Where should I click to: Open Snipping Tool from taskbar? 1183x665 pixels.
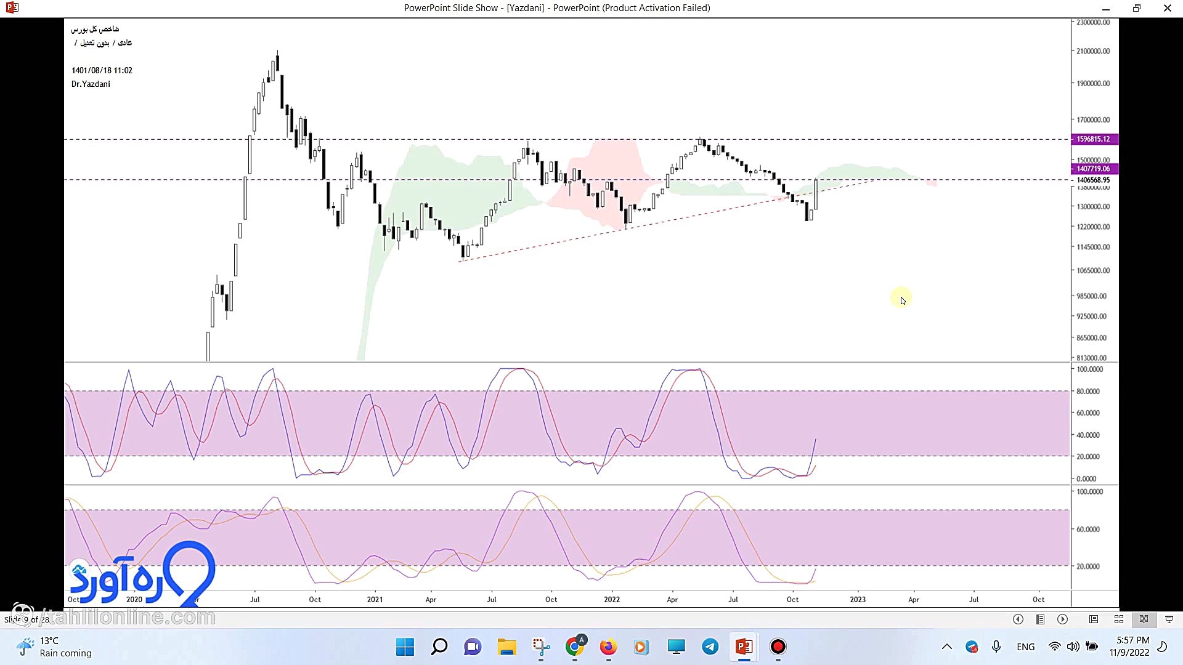point(541,647)
